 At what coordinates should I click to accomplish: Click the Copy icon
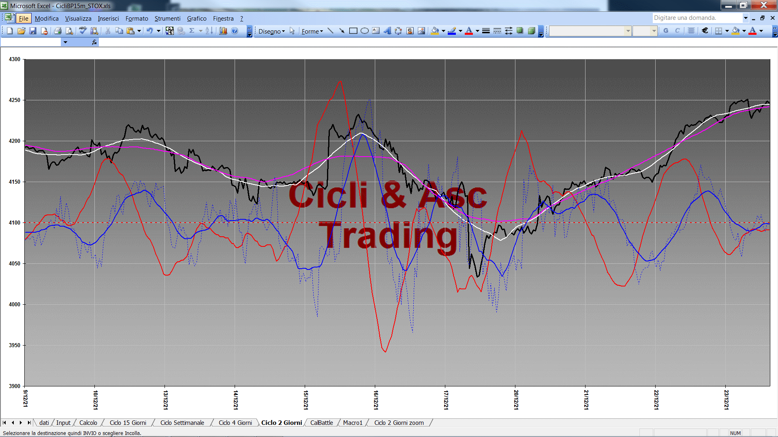119,31
